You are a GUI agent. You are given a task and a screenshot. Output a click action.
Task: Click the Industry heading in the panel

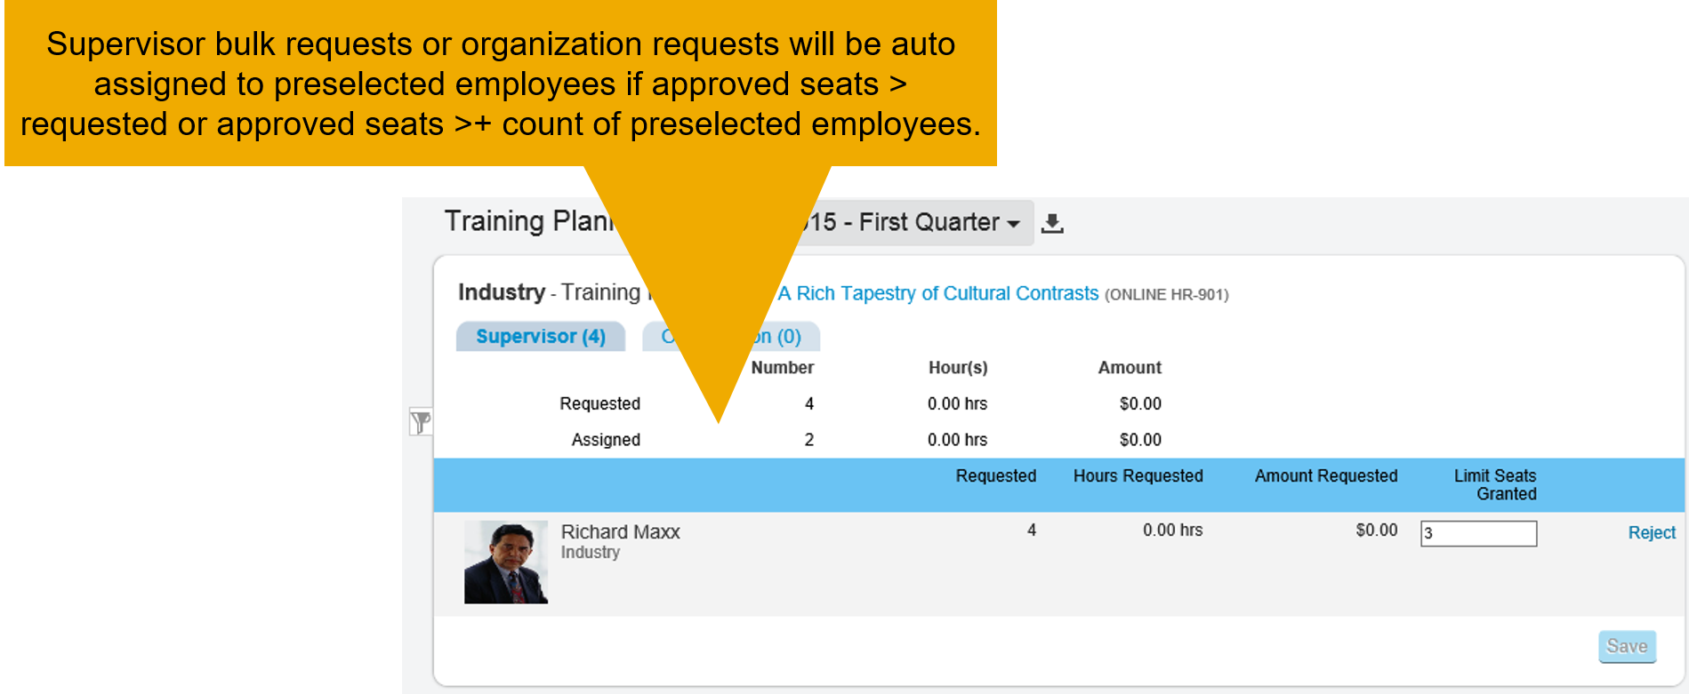click(502, 292)
